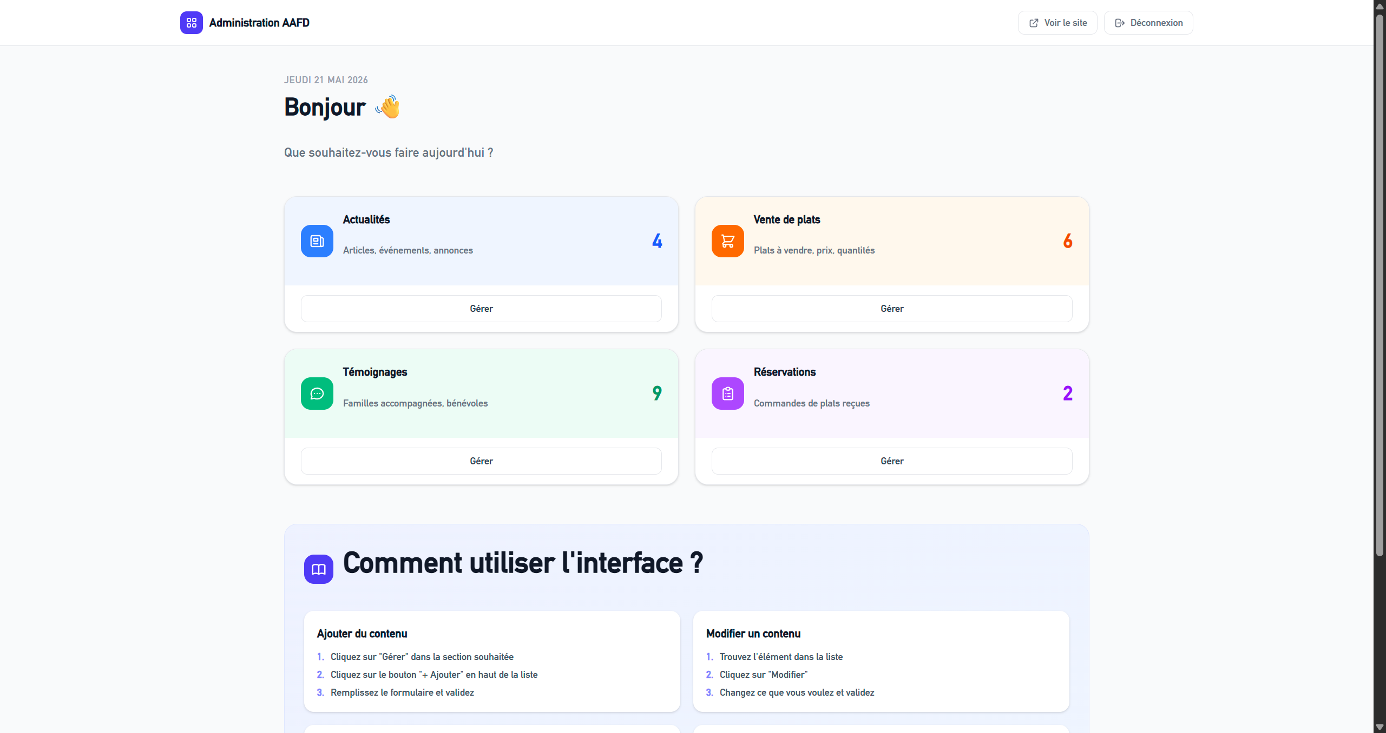Click the count 2 in Réservations card

coord(1068,393)
